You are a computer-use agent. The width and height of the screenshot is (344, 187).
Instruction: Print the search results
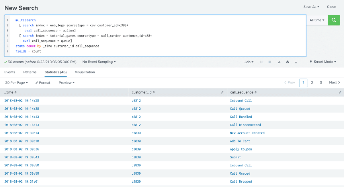(287, 62)
